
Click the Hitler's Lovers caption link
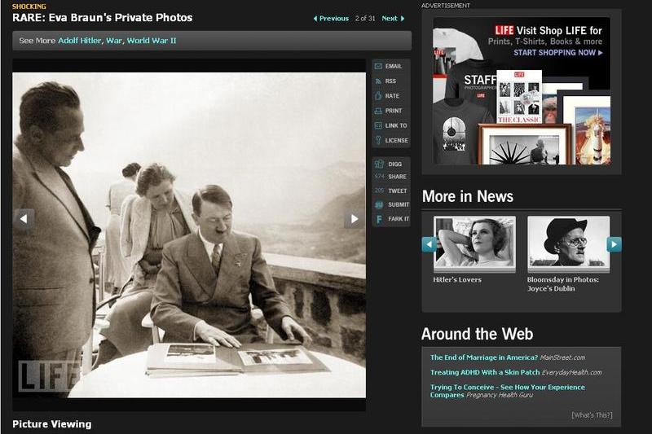point(457,280)
